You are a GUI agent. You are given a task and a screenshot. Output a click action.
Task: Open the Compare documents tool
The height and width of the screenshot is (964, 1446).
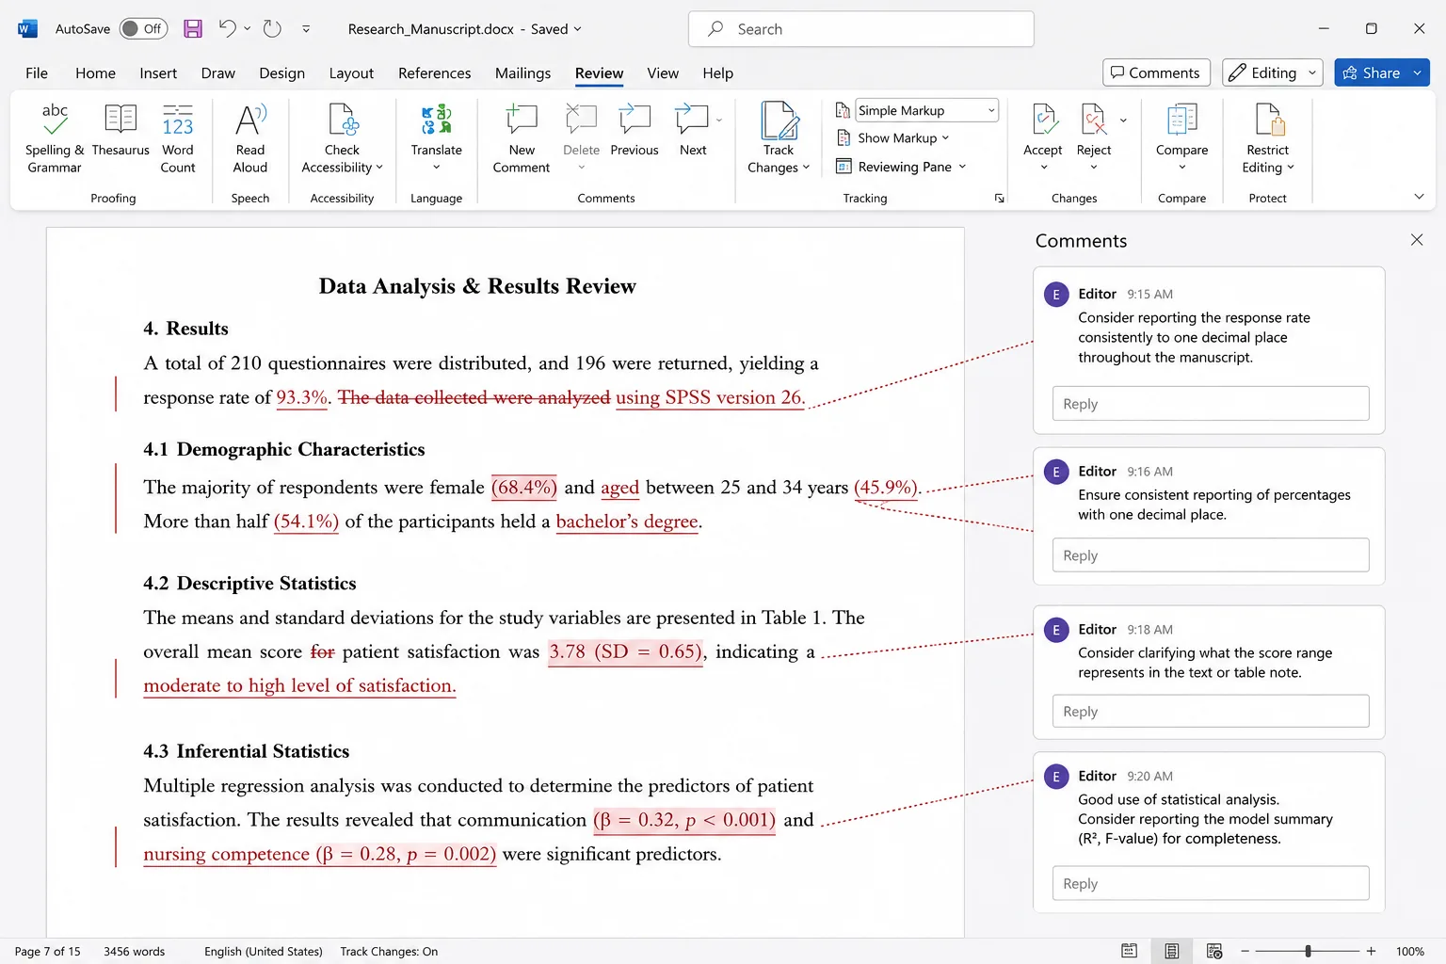tap(1181, 129)
